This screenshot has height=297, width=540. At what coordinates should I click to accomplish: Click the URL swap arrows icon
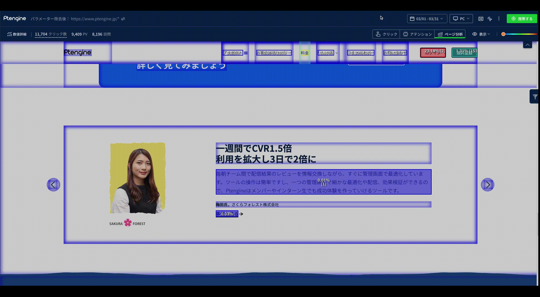coord(123,19)
